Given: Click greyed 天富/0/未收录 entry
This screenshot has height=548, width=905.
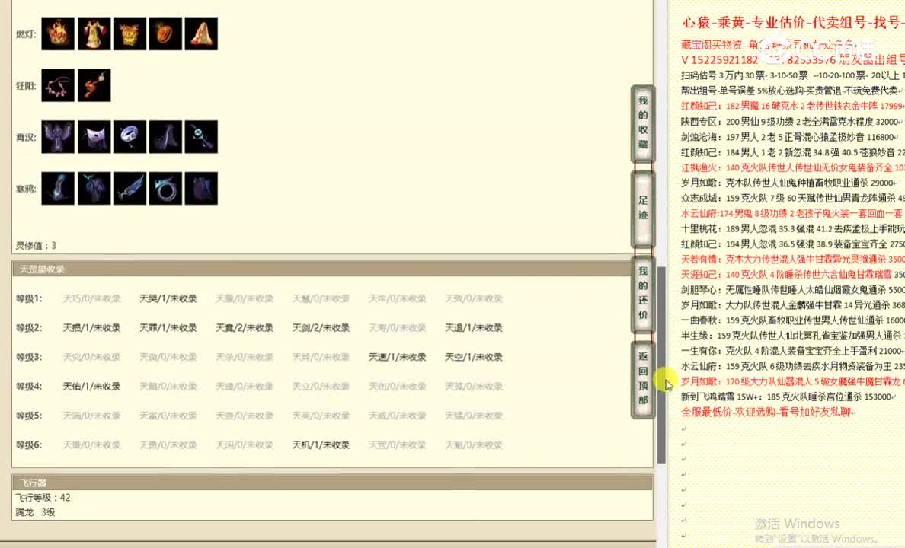Looking at the screenshot, I should tap(168, 416).
